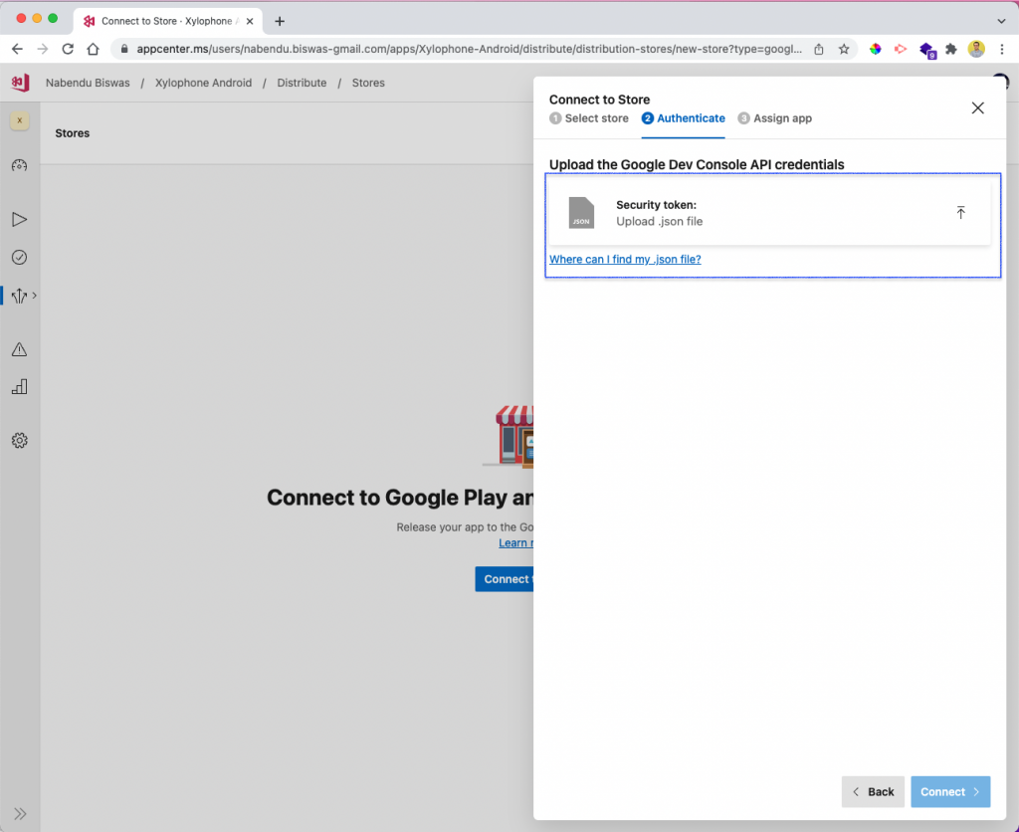This screenshot has height=832, width=1019.
Task: Open the Extensions puzzle icon
Action: [951, 49]
